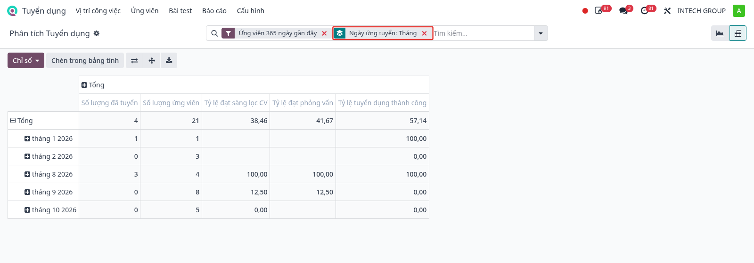The height and width of the screenshot is (263, 754).
Task: Open the chat messages icon
Action: pyautogui.click(x=624, y=10)
